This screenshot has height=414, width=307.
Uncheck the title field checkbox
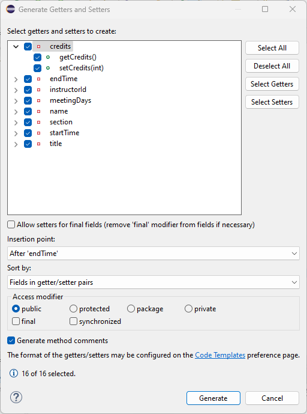(28, 144)
